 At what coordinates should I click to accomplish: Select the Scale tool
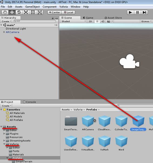pos(26,12)
